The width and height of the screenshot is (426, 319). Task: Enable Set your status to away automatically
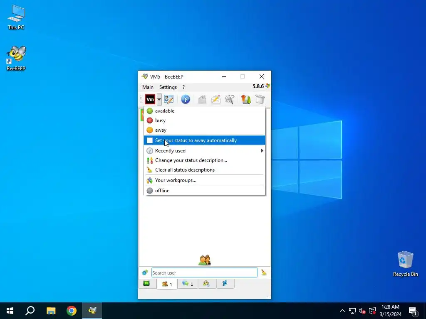pyautogui.click(x=204, y=140)
